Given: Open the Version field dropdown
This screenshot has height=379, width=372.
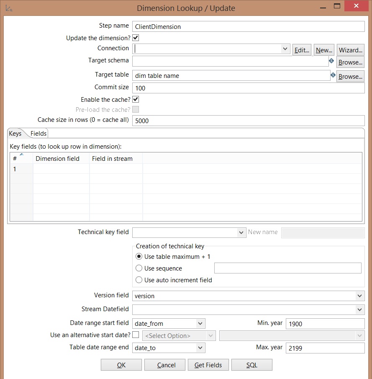Looking at the screenshot, I should click(x=359, y=296).
